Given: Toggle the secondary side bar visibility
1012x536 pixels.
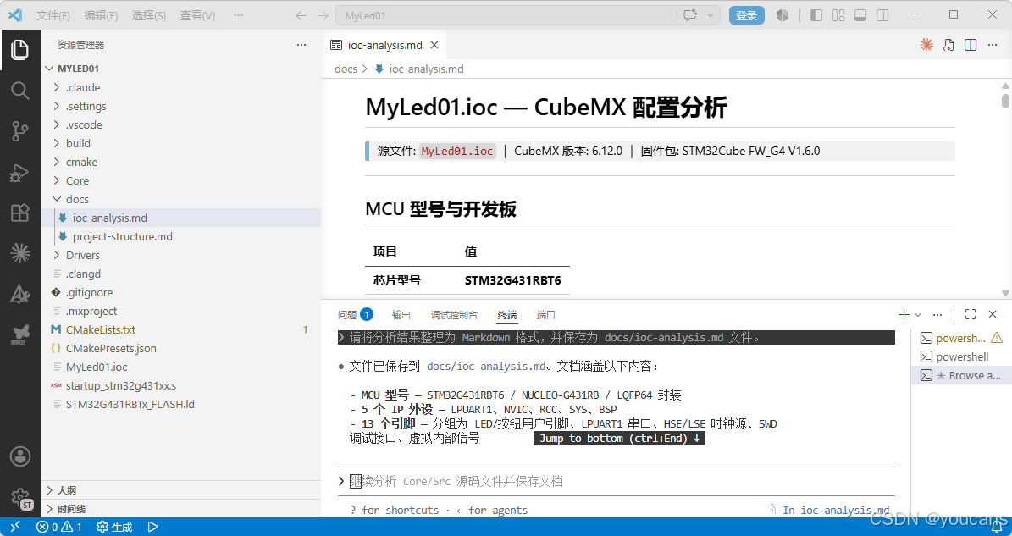Looking at the screenshot, I should point(882,15).
